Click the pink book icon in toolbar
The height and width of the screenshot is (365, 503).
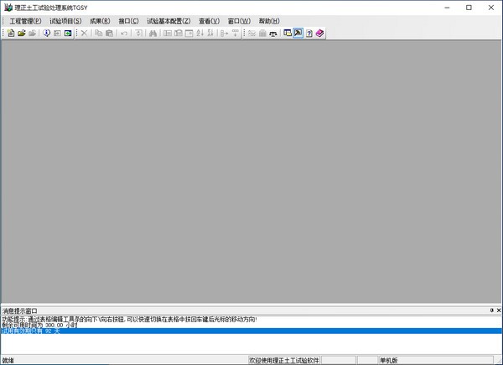pyautogui.click(x=320, y=34)
